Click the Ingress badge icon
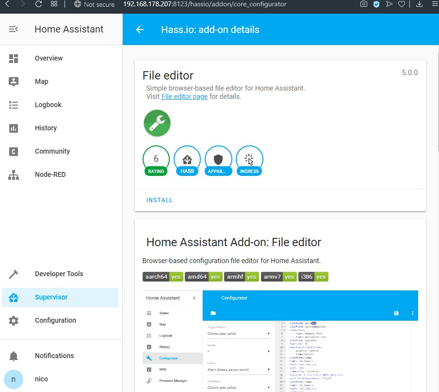The height and width of the screenshot is (392, 439). (249, 160)
